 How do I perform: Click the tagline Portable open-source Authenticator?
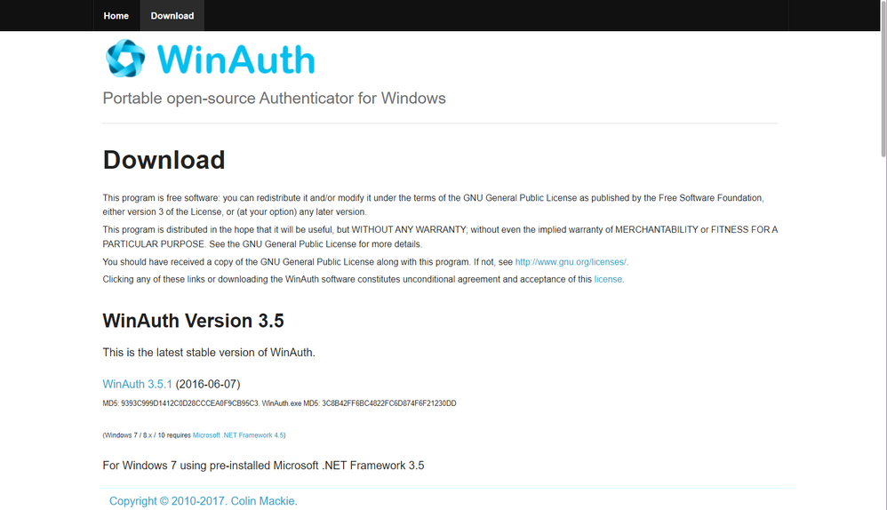coord(274,99)
